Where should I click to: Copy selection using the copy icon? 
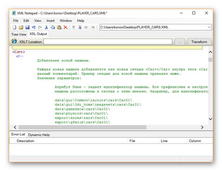click(52, 28)
